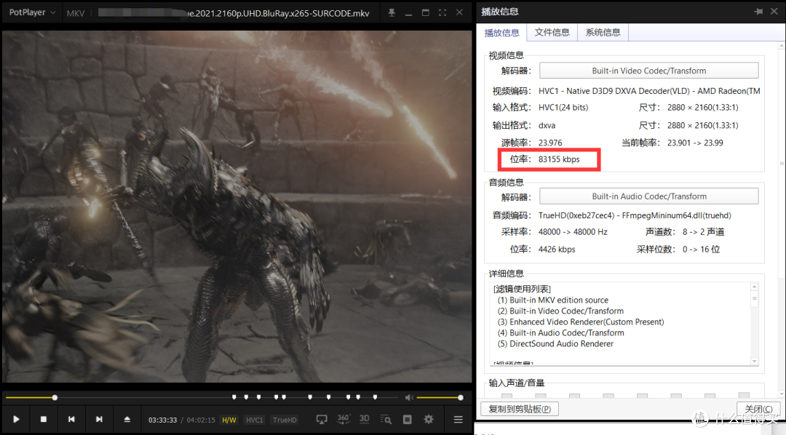The width and height of the screenshot is (786, 435).
Task: Seek to the middle of the progress bar
Action: [202, 397]
